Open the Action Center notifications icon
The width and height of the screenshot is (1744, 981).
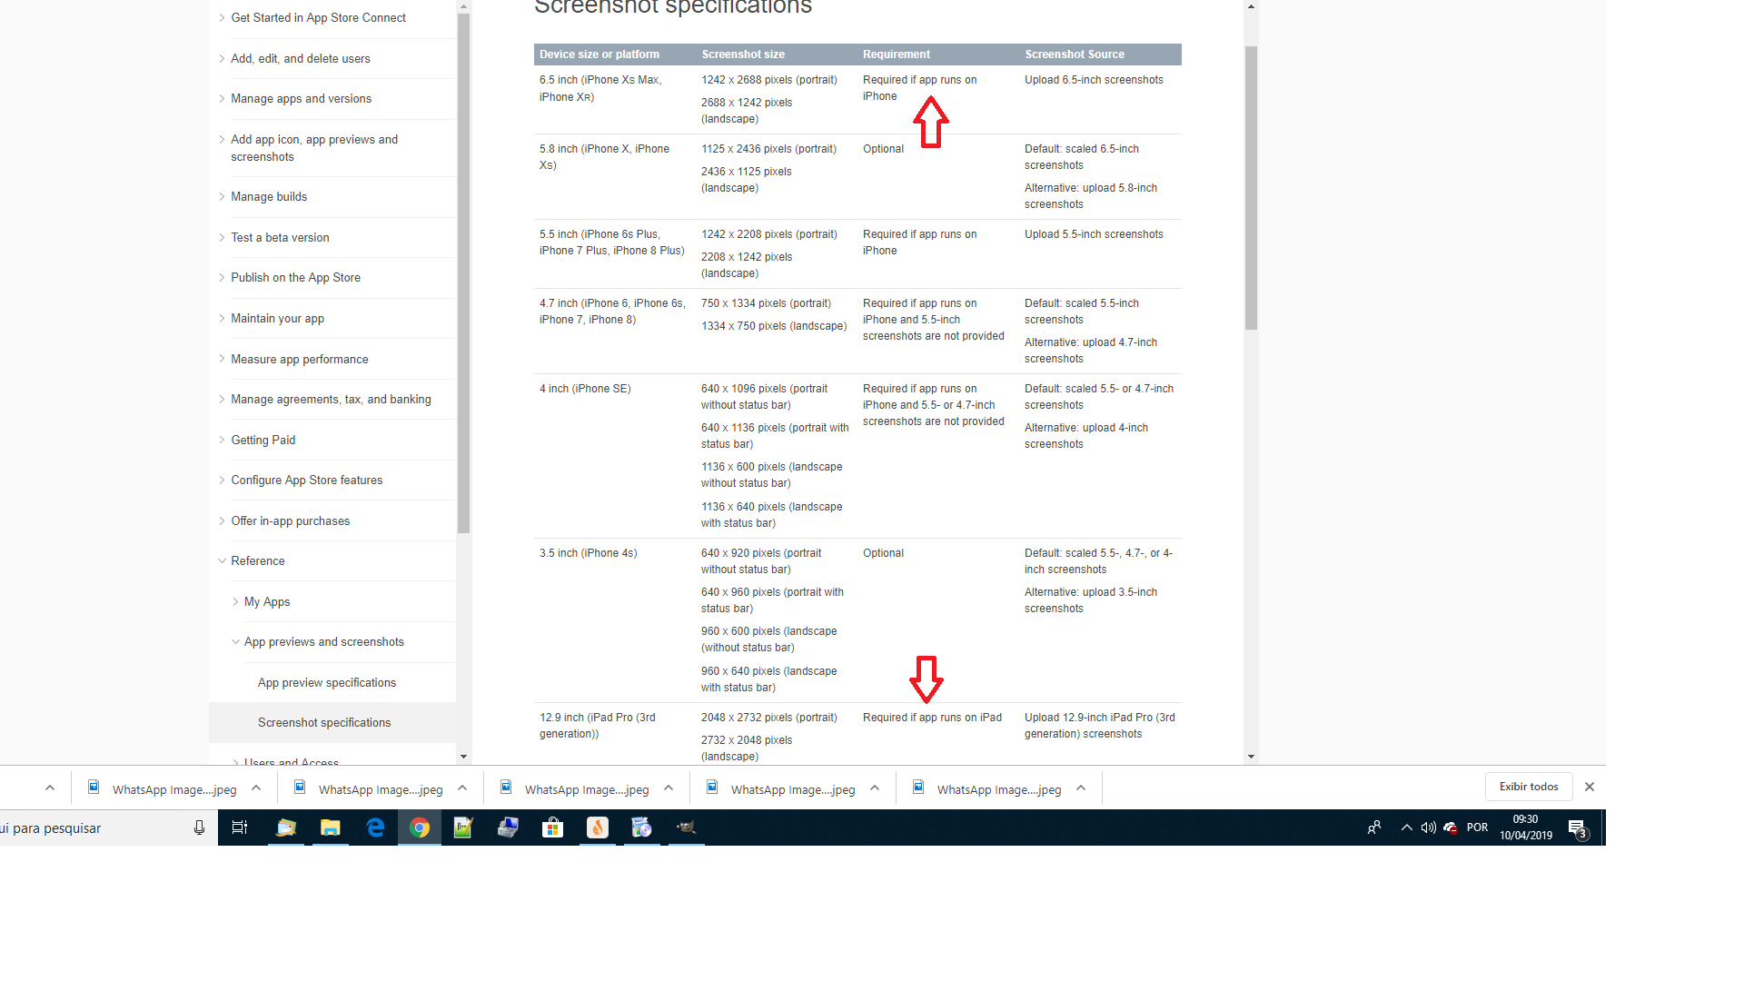pyautogui.click(x=1577, y=827)
